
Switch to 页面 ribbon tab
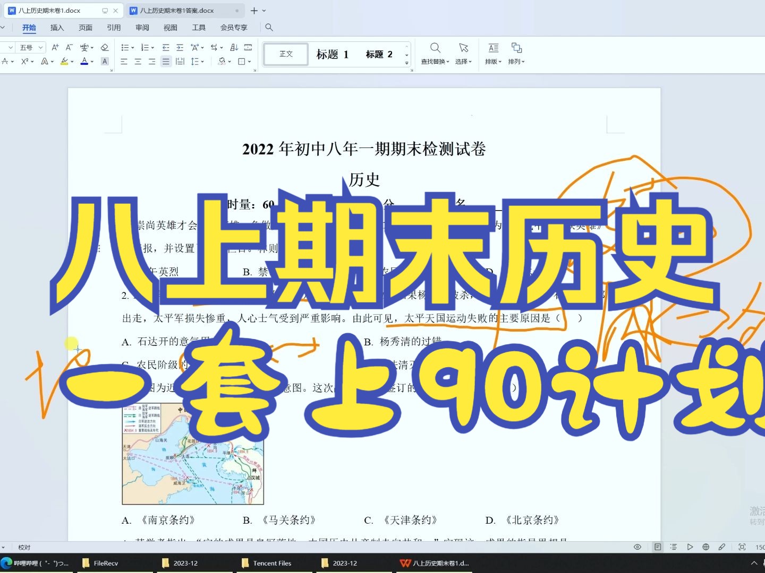pyautogui.click(x=86, y=28)
